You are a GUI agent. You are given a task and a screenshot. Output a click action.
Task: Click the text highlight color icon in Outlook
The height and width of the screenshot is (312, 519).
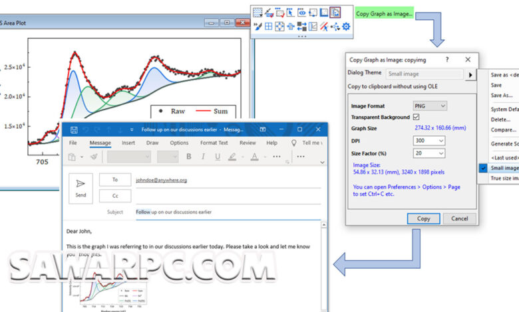(x=232, y=157)
